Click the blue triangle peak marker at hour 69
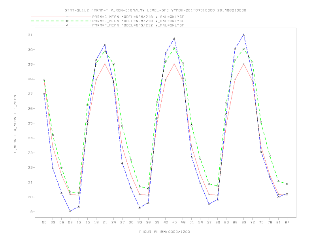This screenshot has height=242, width=313. [244, 35]
